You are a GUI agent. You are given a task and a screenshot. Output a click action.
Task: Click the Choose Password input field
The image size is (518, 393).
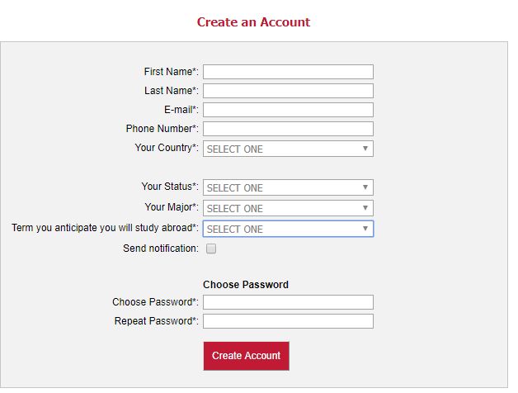click(288, 302)
